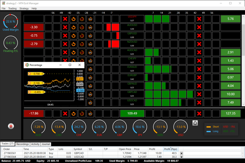Click the red X in NZDUSD row's 42 column
Image resolution: width=245 pixels, height=163 pixels.
coord(199,44)
